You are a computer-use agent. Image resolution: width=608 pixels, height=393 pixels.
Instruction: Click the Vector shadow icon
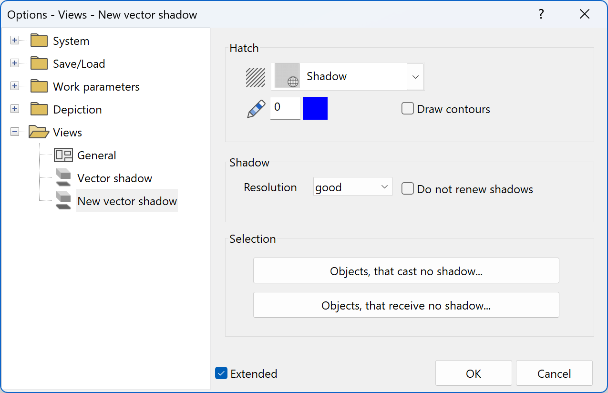point(63,178)
